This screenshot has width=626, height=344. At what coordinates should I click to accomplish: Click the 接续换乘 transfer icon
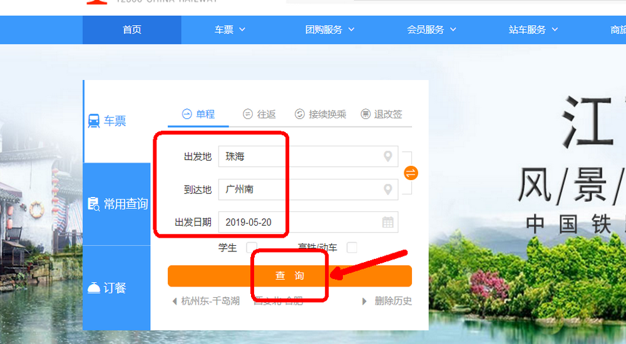pyautogui.click(x=300, y=114)
